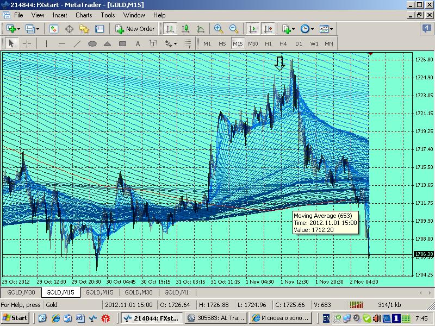
Task: Switch to the GOLD,M1 chart tab
Action: click(176, 292)
